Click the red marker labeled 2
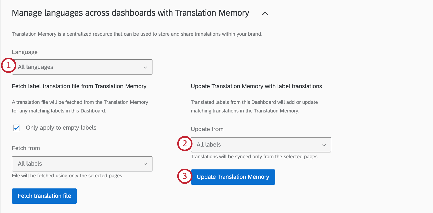Screen dimensions: 433x213 [184, 144]
